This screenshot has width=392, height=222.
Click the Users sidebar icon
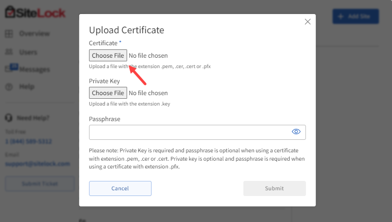point(9,52)
